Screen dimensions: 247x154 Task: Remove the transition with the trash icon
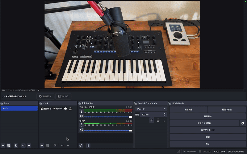point(158,120)
